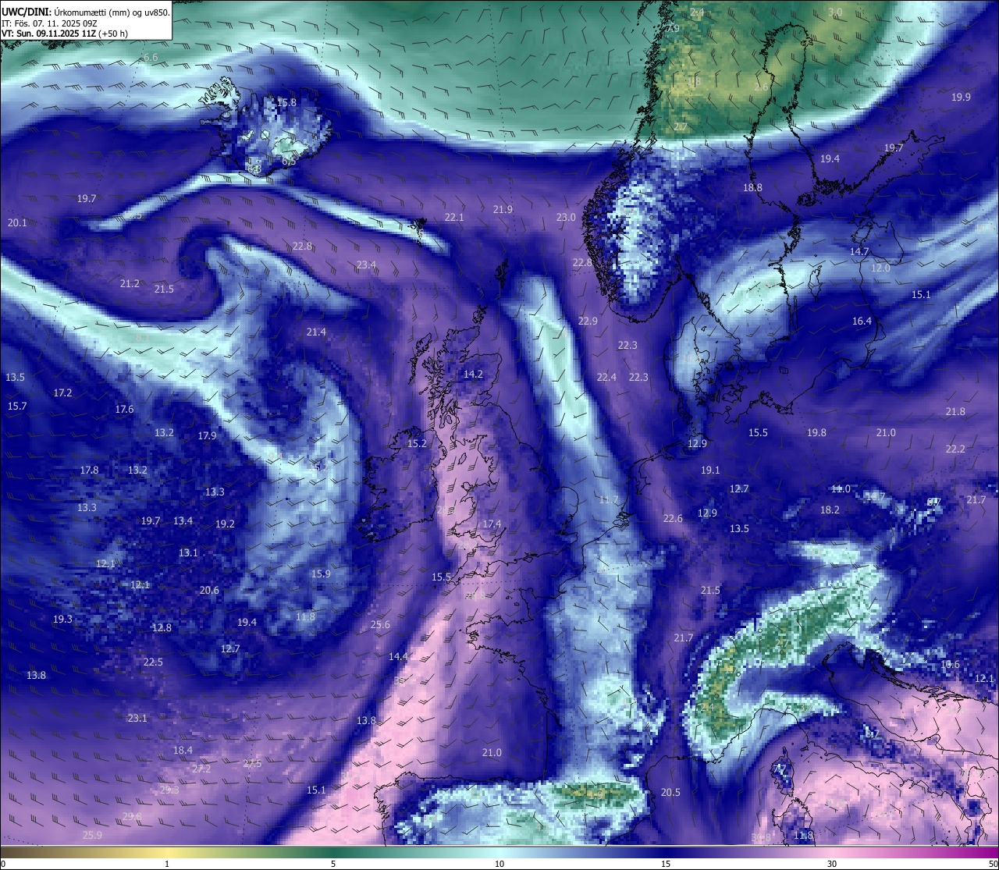Click the 17.9 map value
999x870 pixels.
click(207, 435)
